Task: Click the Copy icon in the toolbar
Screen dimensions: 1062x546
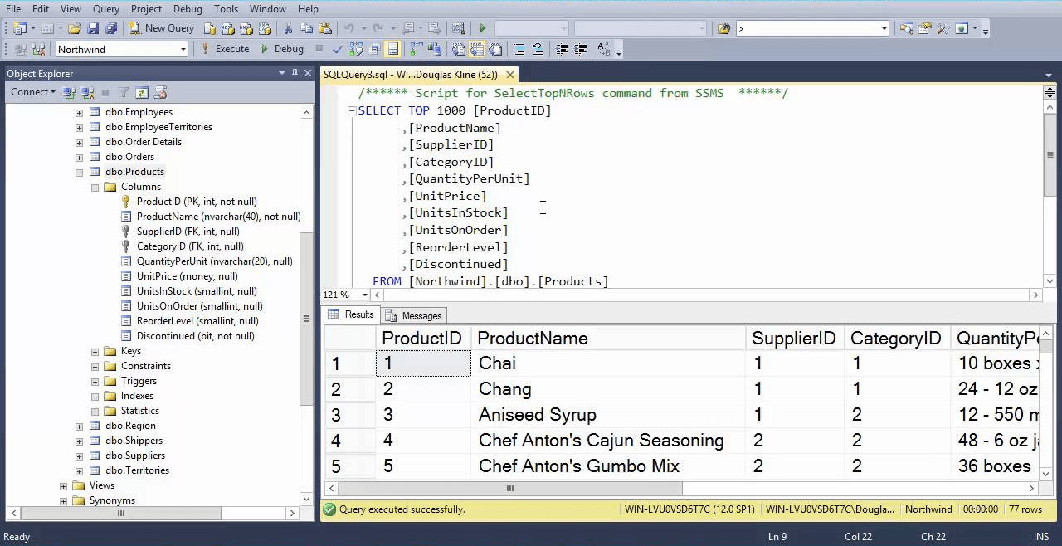Action: click(x=308, y=27)
